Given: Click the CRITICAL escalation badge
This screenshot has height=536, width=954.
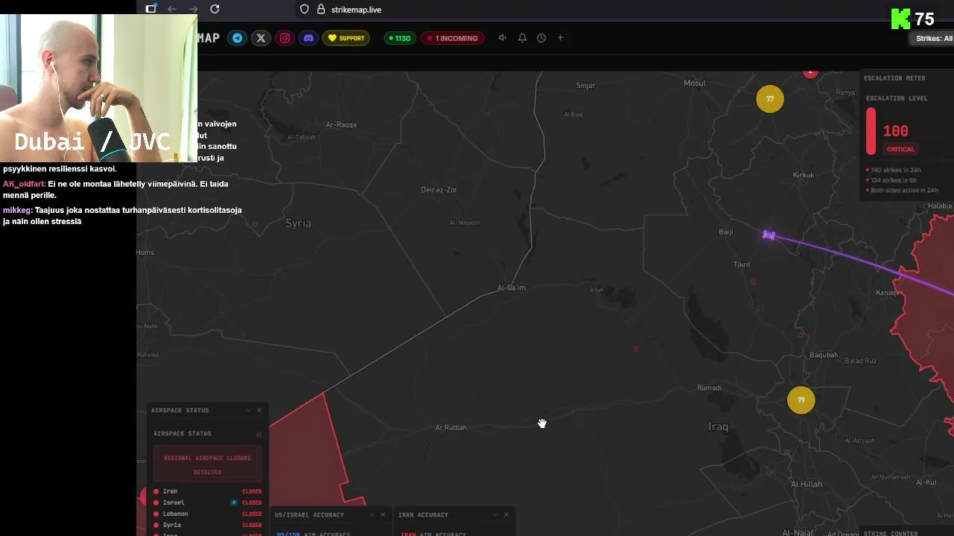Looking at the screenshot, I should [x=900, y=149].
